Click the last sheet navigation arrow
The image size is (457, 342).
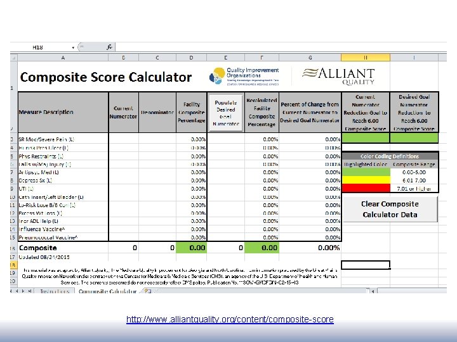click(x=30, y=291)
